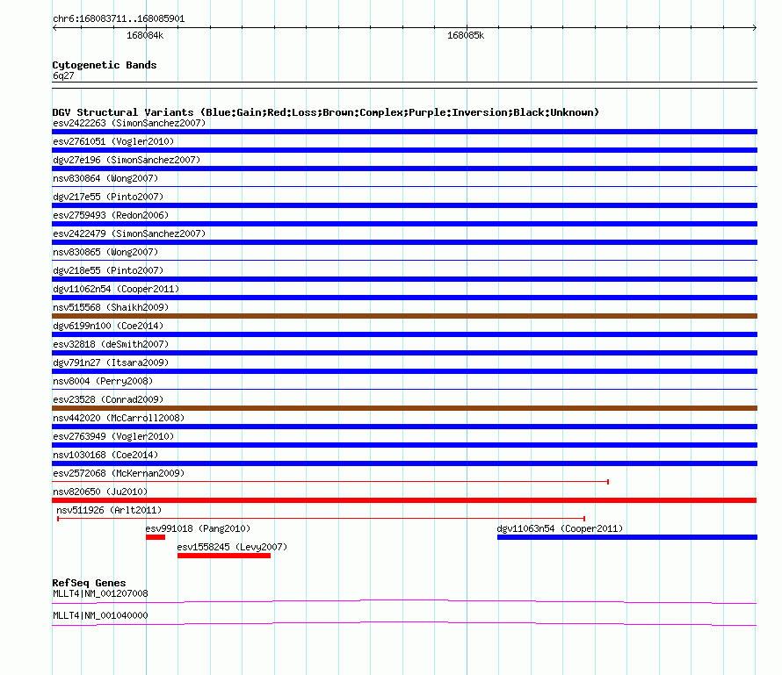Click the 168085k ruler tick label
Viewport: 782px width, 675px height.
[x=466, y=35]
